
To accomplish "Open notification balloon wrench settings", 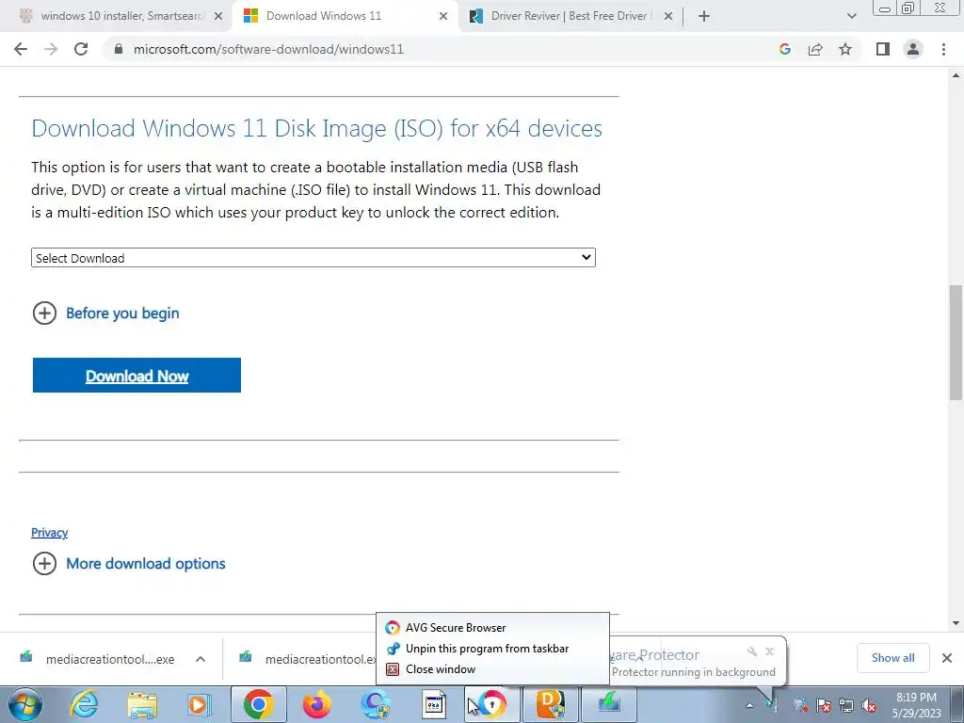I will coord(751,651).
